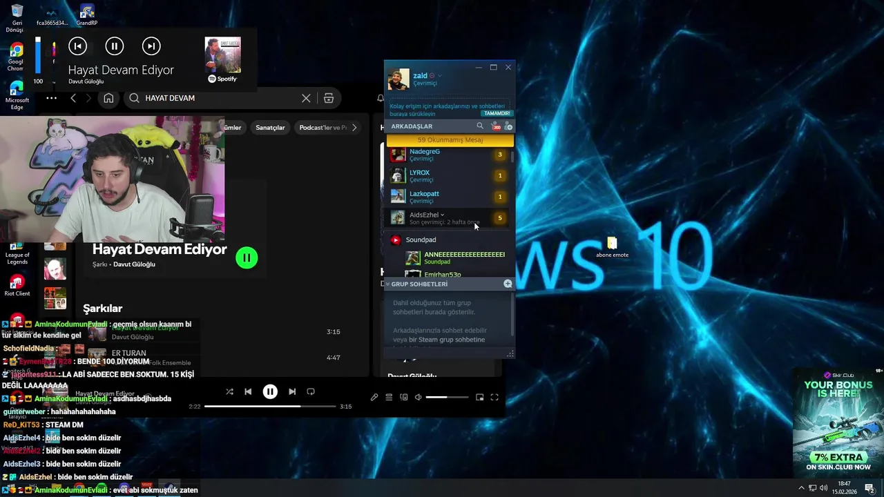884x497 pixels.
Task: Select the Sanatçılar filter chip
Action: (270, 128)
